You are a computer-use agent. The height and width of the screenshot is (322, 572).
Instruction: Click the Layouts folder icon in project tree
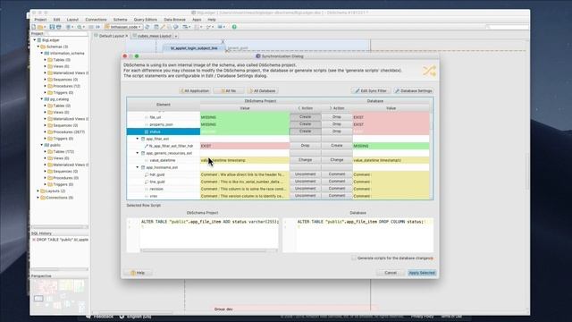point(43,191)
